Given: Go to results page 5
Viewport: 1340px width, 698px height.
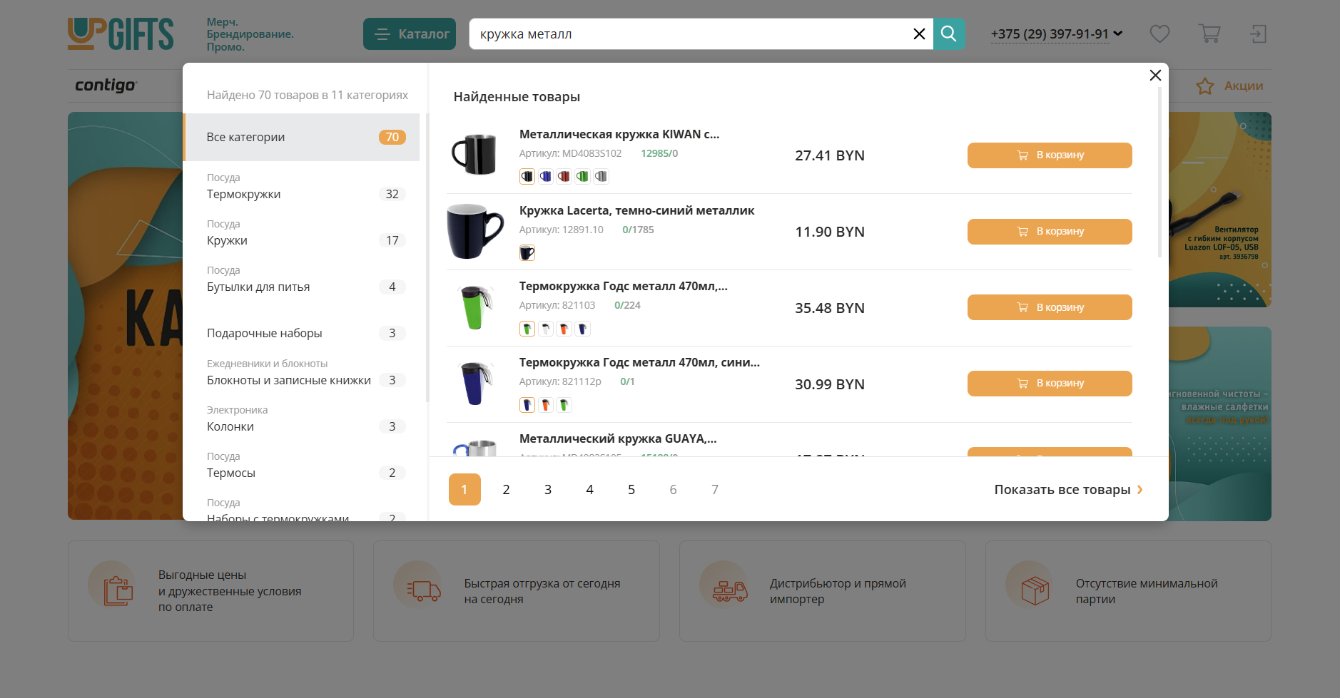Looking at the screenshot, I should (x=631, y=490).
